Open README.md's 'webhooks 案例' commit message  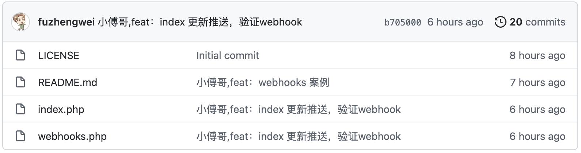pyautogui.click(x=263, y=82)
